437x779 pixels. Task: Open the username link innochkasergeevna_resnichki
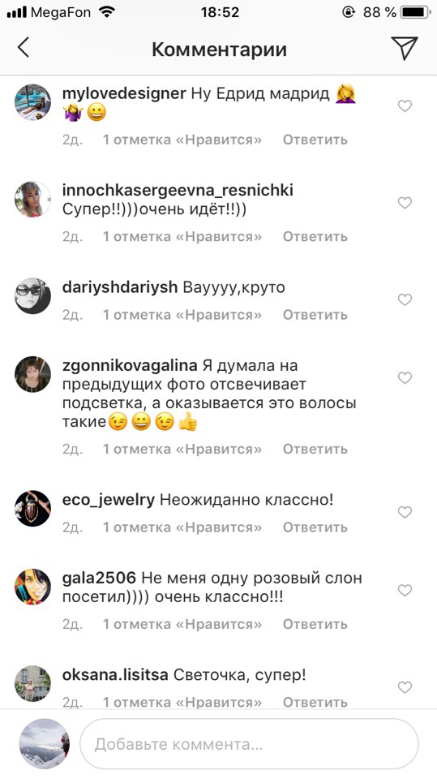[x=178, y=190]
